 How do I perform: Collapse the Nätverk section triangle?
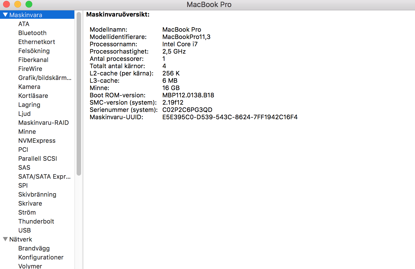pyautogui.click(x=5, y=239)
